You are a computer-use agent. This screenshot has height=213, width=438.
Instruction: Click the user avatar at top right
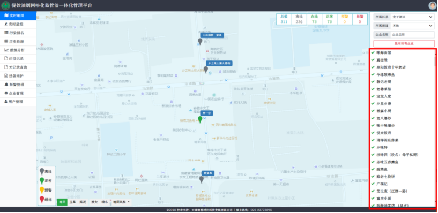433,5
